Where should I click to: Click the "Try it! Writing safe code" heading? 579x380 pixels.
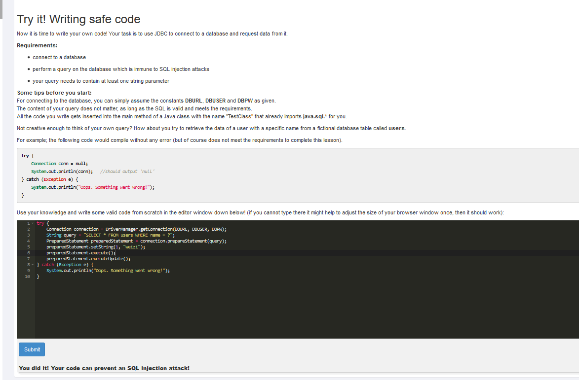pyautogui.click(x=78, y=19)
